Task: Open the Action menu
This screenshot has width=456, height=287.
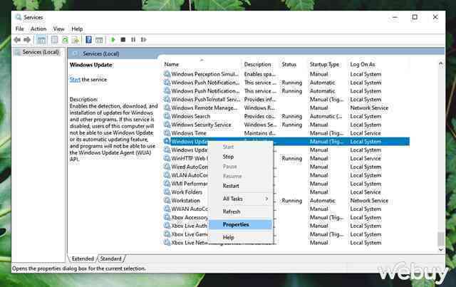Action: pos(38,28)
